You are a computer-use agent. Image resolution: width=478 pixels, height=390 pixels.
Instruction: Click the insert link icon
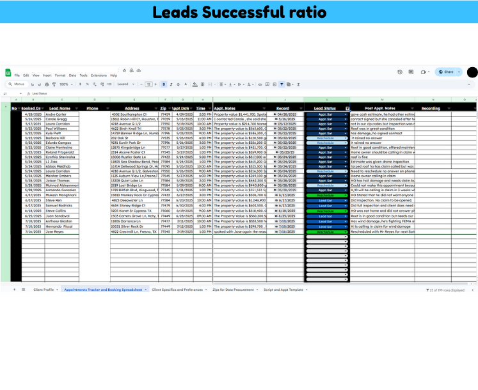(x=260, y=84)
